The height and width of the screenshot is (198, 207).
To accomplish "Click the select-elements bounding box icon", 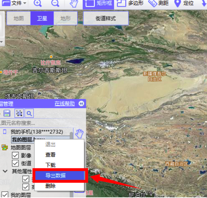I will pyautogui.click(x=19, y=113).
